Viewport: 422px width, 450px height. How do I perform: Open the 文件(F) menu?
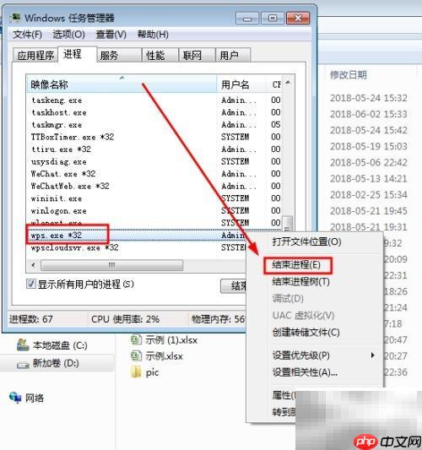(28, 35)
